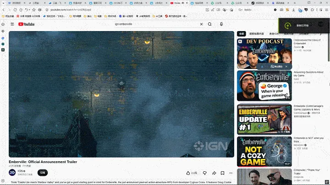The image size is (330, 185).
Task: Open a new browser tab
Action: [x=295, y=3]
